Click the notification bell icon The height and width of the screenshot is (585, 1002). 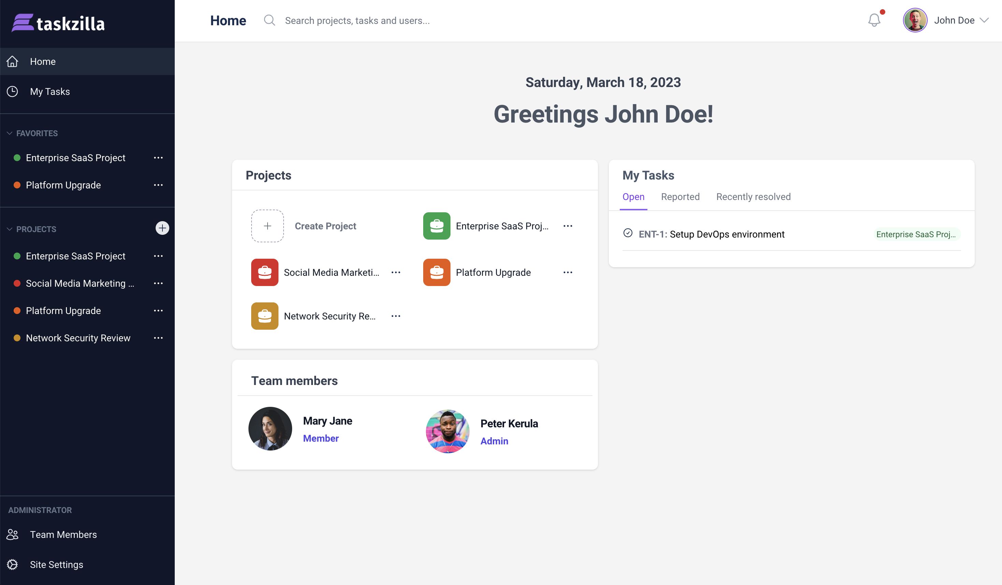[874, 20]
